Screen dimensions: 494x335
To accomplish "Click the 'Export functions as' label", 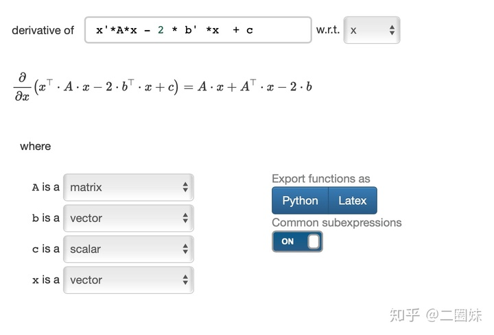I will (320, 179).
